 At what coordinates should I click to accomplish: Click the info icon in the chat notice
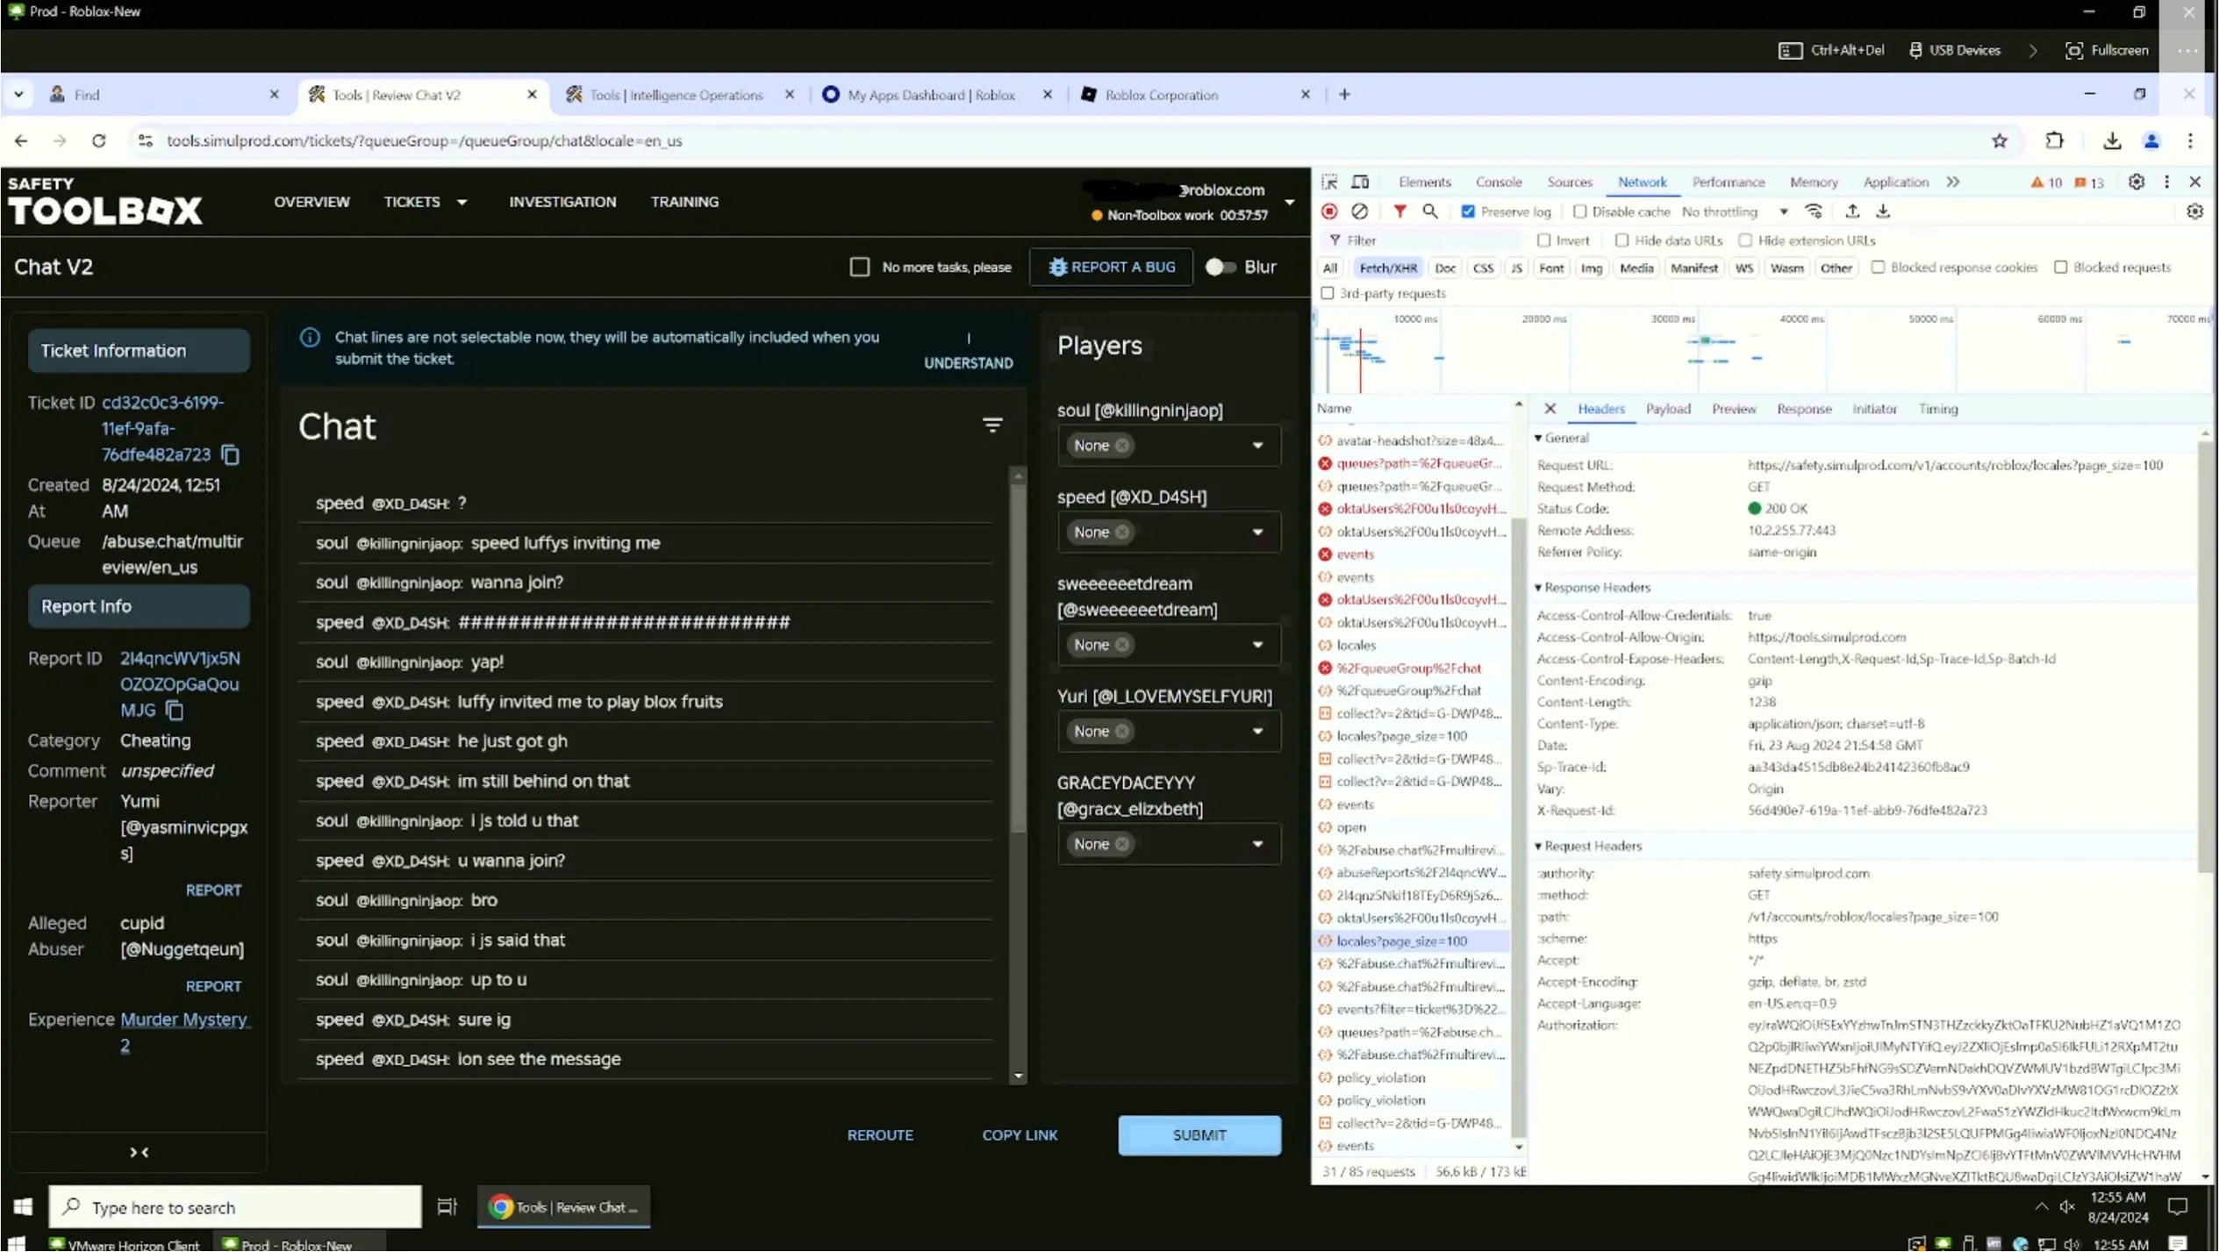pyautogui.click(x=310, y=337)
